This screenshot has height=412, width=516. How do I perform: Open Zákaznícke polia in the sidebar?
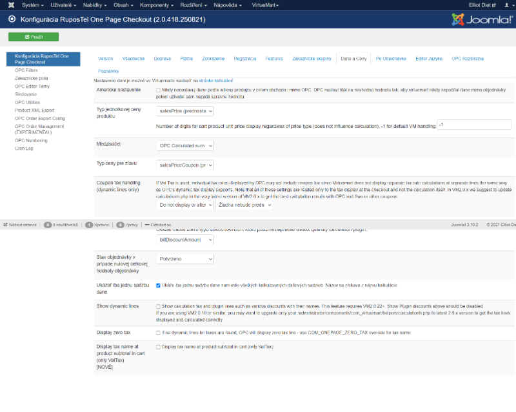31,78
